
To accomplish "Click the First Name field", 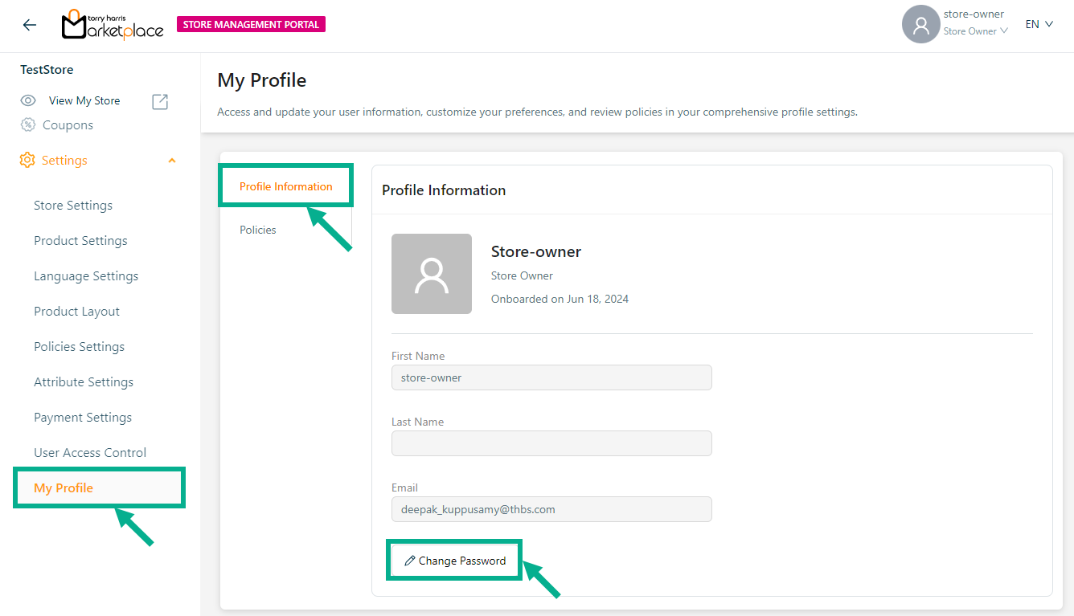I will point(551,377).
